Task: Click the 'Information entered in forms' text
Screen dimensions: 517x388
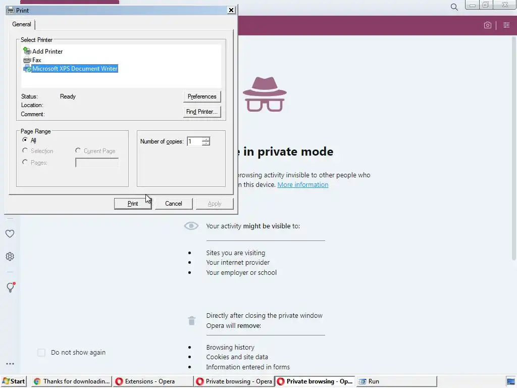Action: pyautogui.click(x=248, y=367)
